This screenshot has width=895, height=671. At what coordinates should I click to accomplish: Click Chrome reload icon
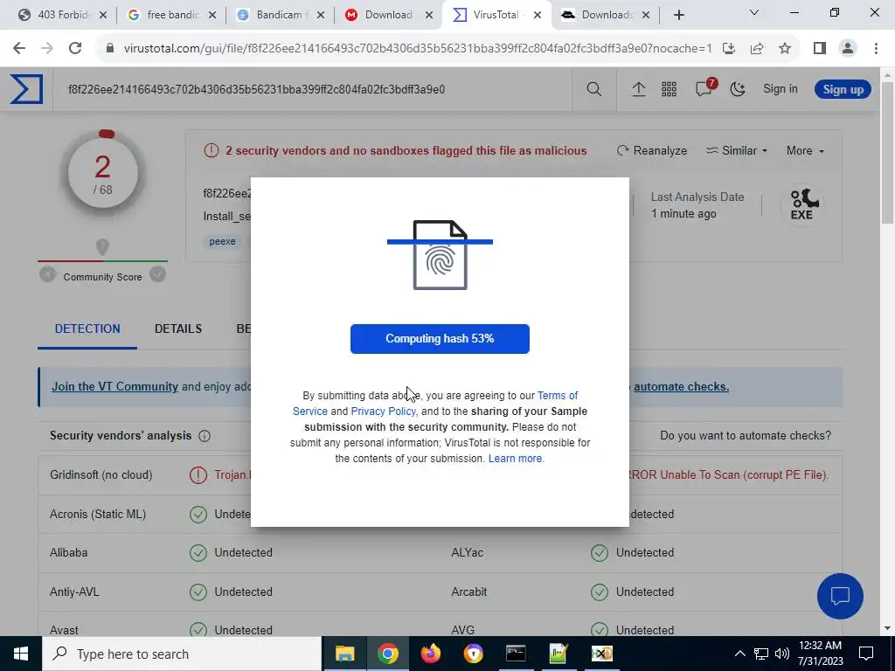point(75,49)
